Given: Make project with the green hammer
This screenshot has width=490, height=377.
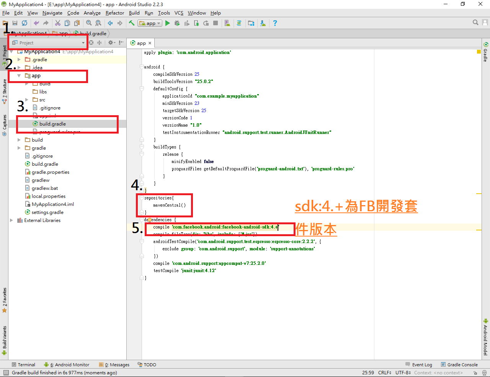Looking at the screenshot, I should click(132, 23).
